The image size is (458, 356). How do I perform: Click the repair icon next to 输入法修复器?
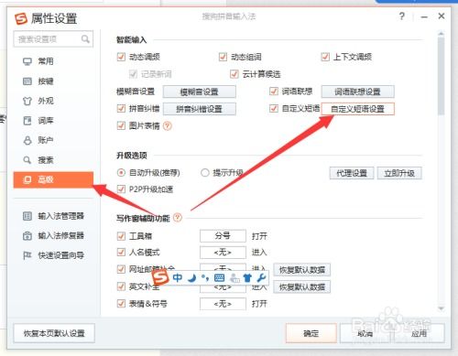point(27,235)
